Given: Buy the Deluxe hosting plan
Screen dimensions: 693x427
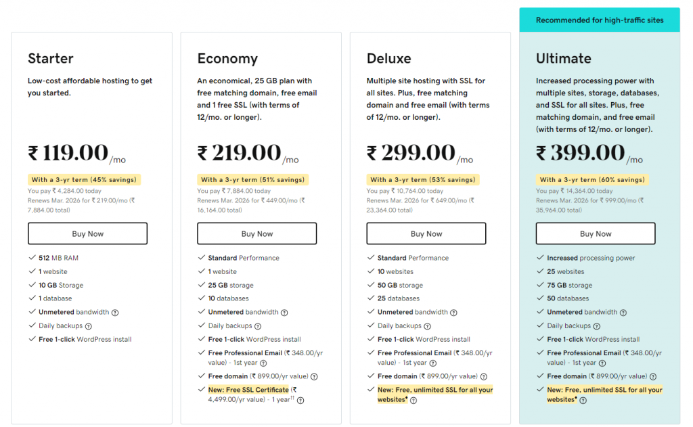Looking at the screenshot, I should [x=426, y=233].
